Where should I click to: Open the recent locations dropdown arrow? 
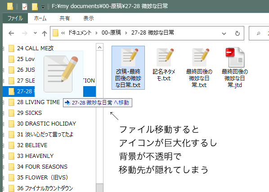click(x=35, y=33)
